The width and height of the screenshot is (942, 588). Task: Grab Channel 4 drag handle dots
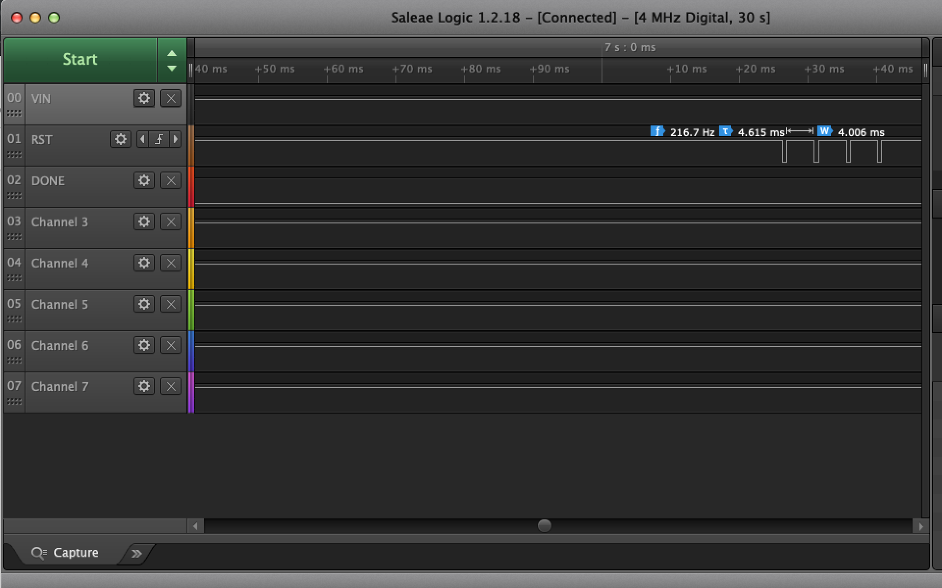[14, 278]
